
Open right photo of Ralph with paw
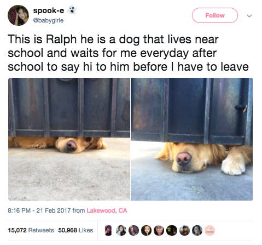click(x=192, y=139)
